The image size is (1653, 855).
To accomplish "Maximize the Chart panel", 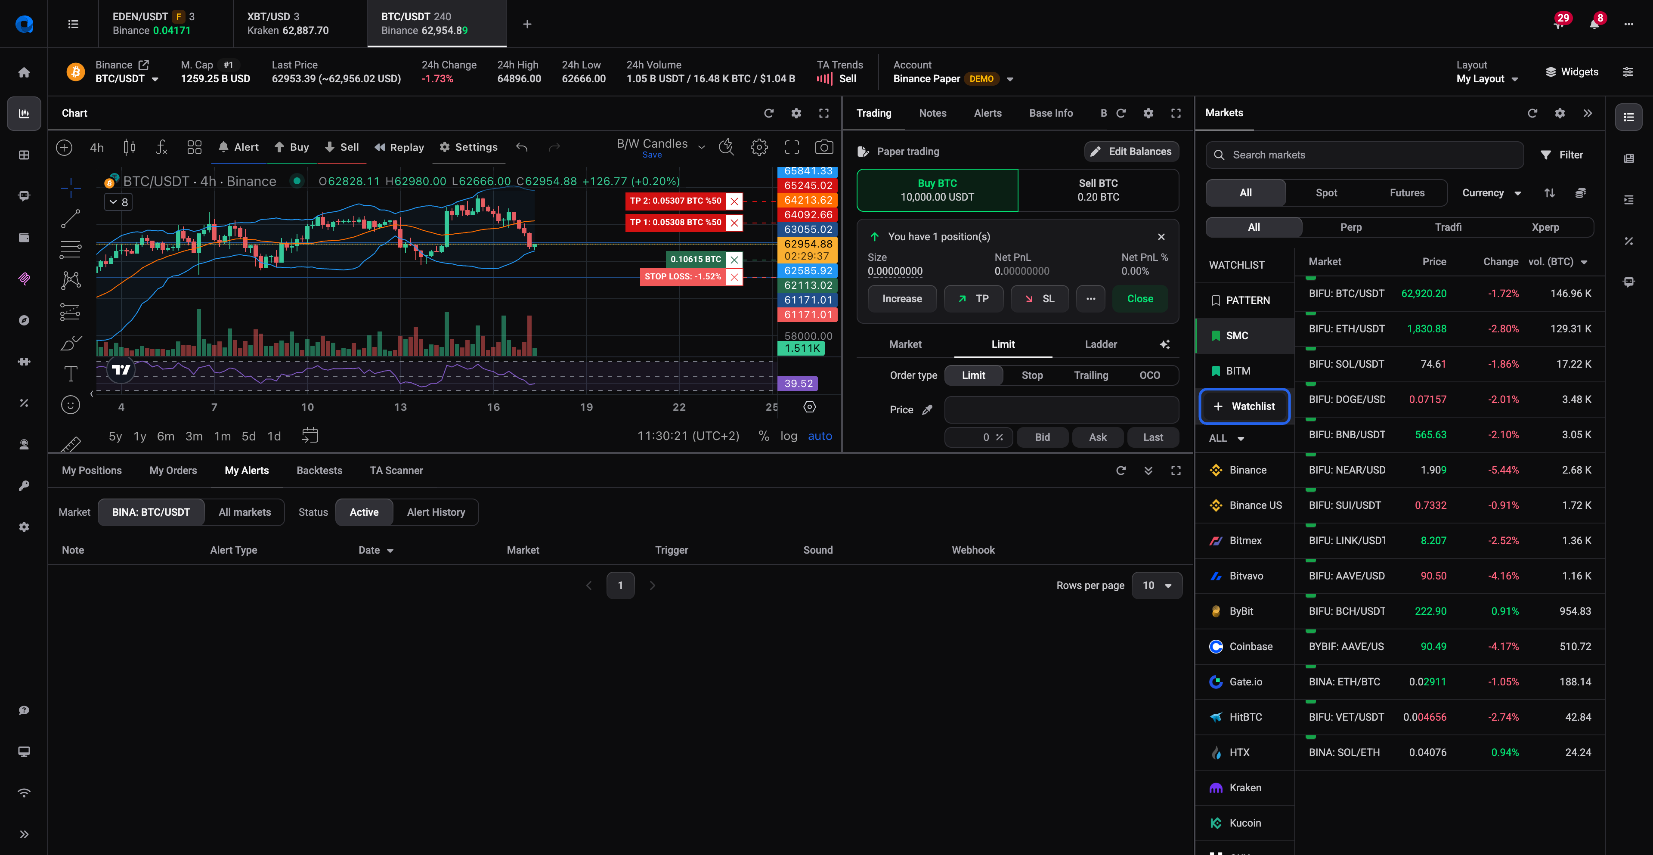I will 824,113.
